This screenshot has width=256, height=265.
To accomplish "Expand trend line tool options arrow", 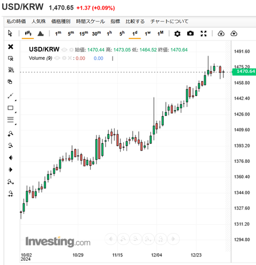I will [15, 101].
